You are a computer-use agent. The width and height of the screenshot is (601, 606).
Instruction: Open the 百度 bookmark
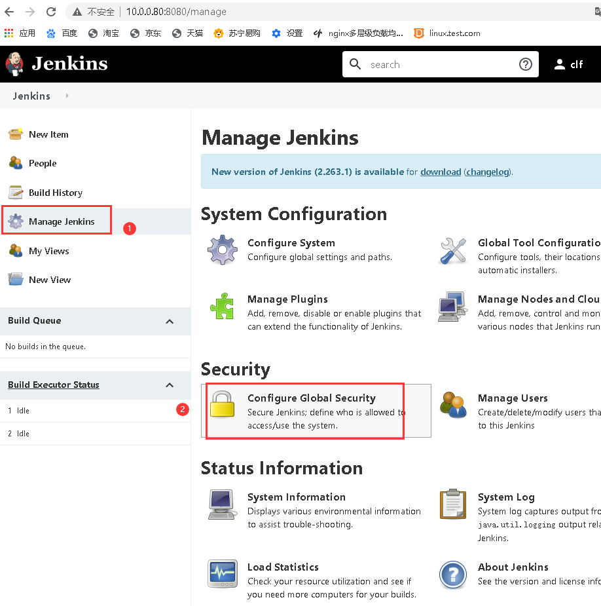tap(62, 33)
